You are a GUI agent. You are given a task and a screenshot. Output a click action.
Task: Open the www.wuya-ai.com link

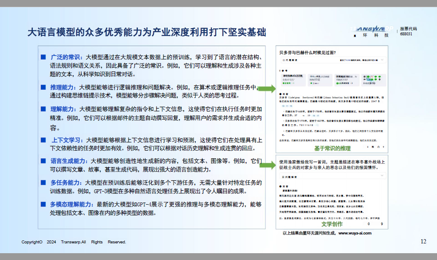(x=355, y=233)
